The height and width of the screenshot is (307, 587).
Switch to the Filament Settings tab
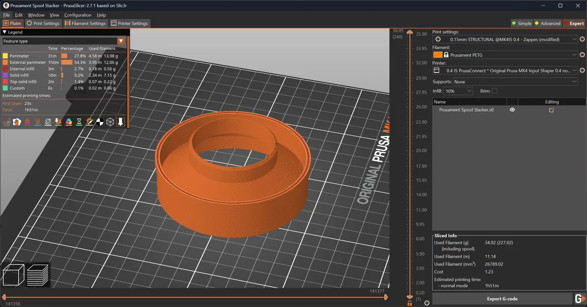(85, 23)
